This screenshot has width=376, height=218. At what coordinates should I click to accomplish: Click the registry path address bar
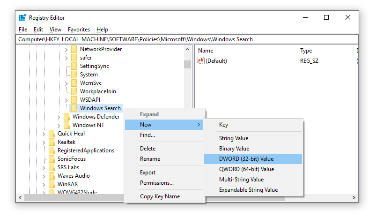pos(187,39)
